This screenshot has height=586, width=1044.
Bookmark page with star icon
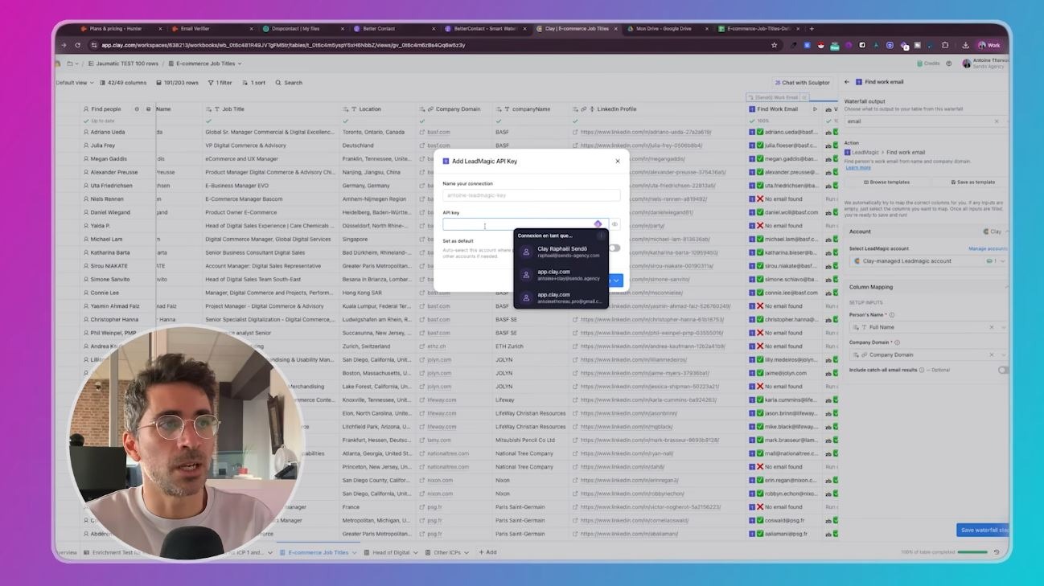pyautogui.click(x=775, y=45)
